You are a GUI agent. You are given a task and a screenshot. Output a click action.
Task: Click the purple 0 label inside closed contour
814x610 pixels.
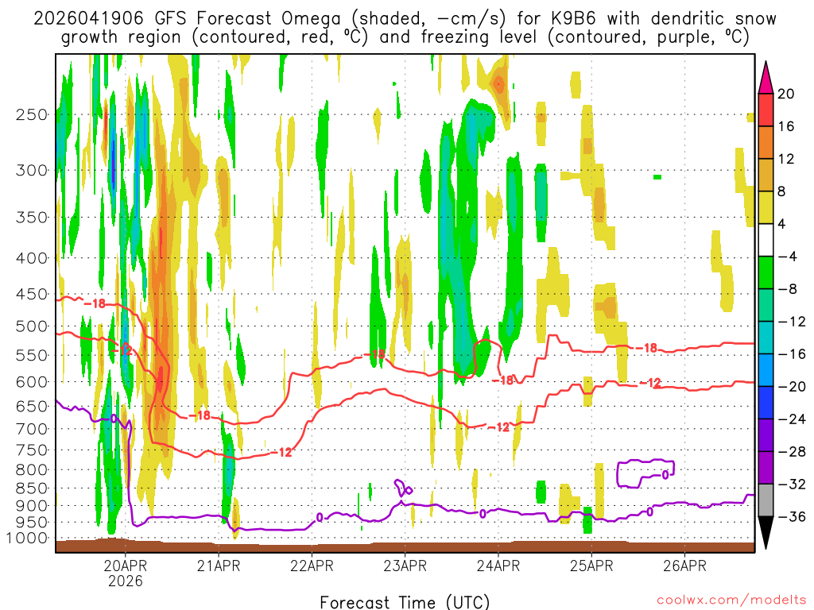[x=665, y=475]
